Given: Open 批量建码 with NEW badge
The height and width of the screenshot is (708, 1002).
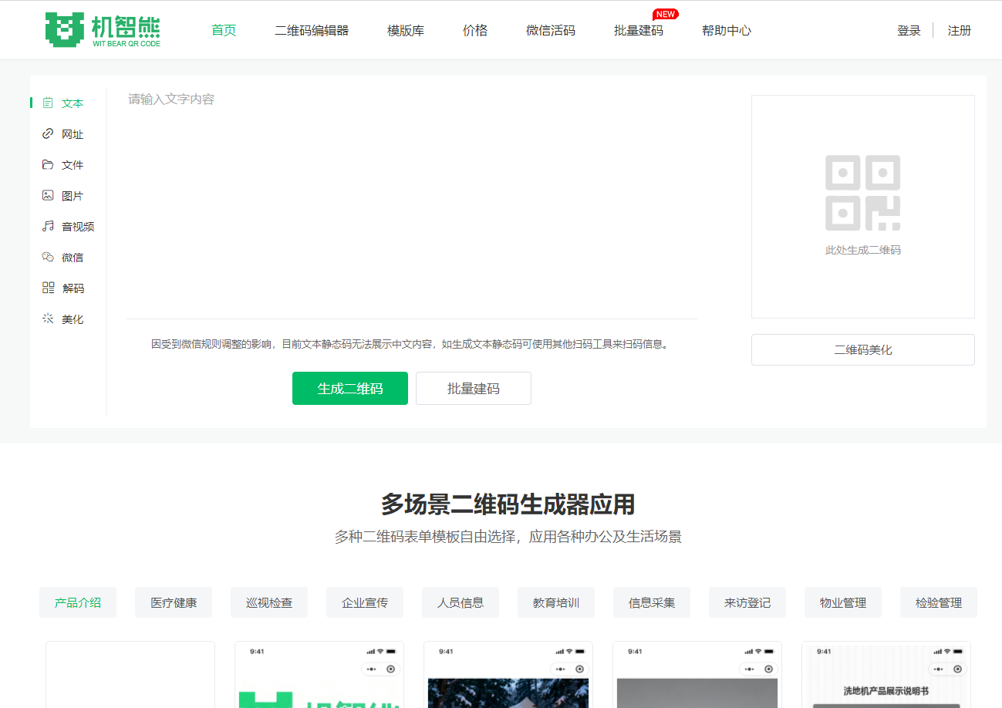Looking at the screenshot, I should pyautogui.click(x=639, y=31).
